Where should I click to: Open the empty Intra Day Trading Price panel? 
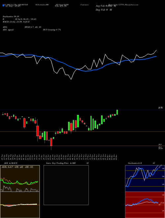[66, 185]
